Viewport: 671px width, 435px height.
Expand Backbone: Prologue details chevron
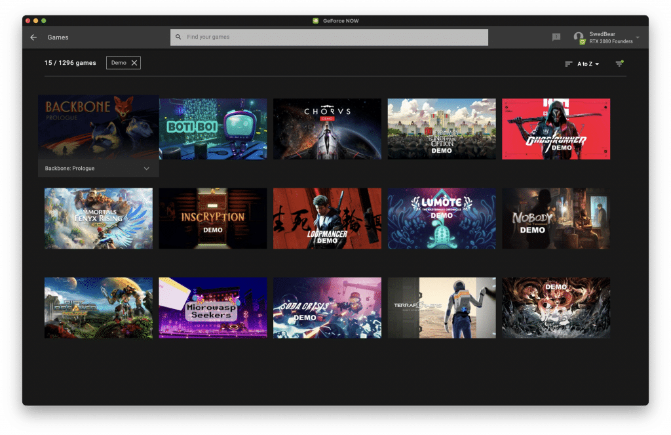(147, 169)
